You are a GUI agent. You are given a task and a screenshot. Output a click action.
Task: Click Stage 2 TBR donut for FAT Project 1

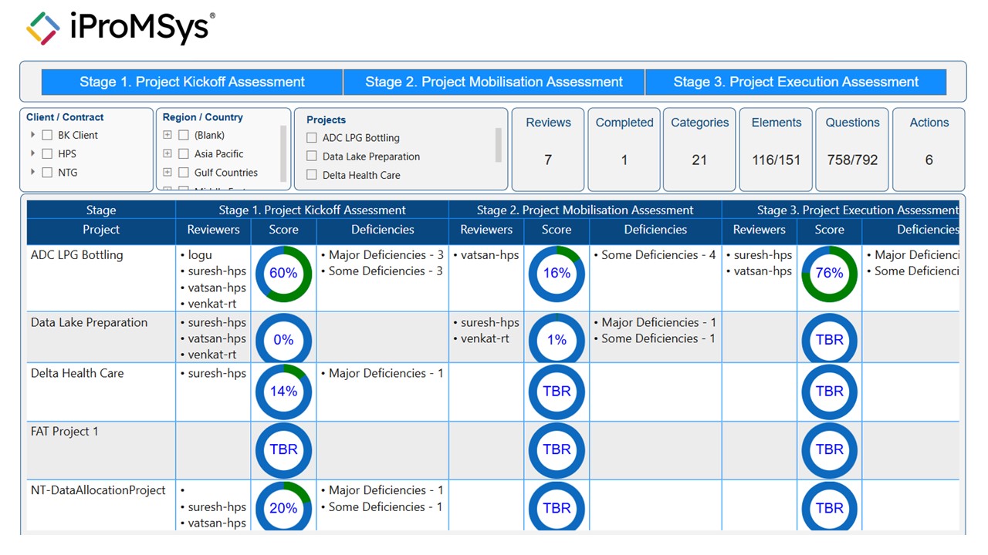pyautogui.click(x=557, y=450)
